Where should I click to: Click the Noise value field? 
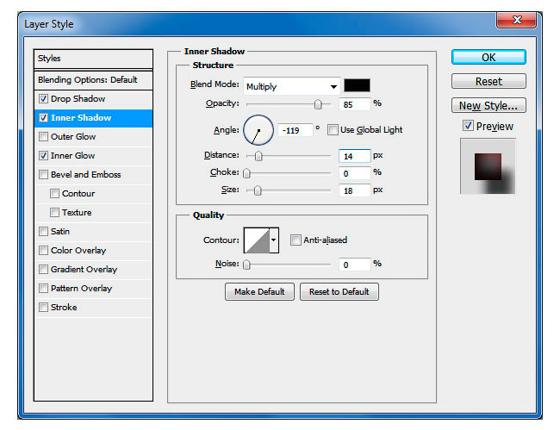[x=355, y=265]
